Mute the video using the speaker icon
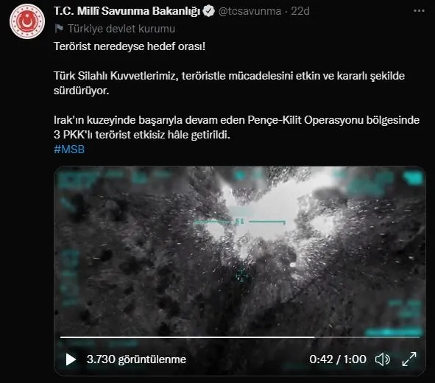 point(383,359)
